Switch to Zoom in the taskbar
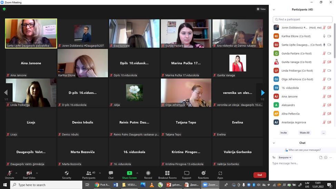Image resolution: width=336 pixels, height=189 pixels. click(x=210, y=185)
